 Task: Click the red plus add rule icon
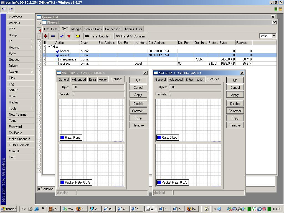pyautogui.click(x=46, y=36)
